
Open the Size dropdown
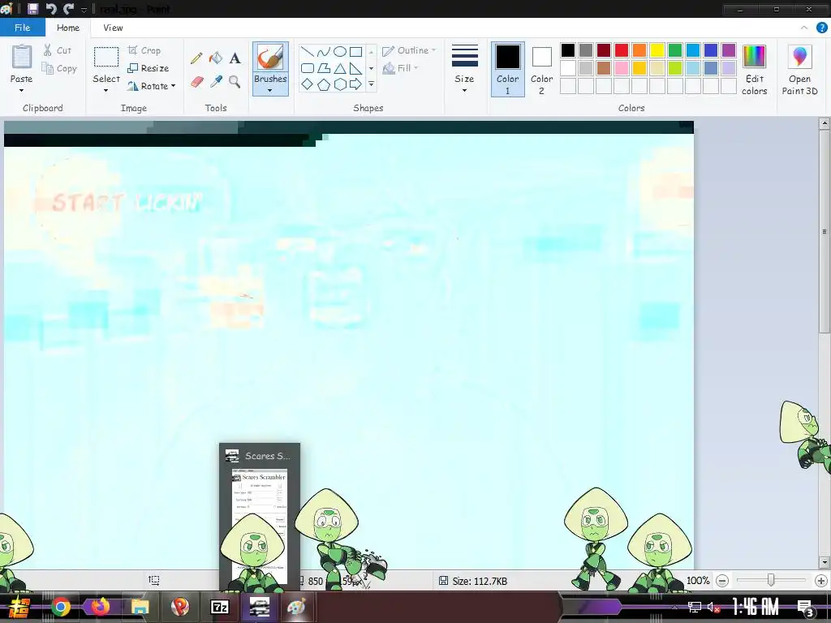coord(464,70)
